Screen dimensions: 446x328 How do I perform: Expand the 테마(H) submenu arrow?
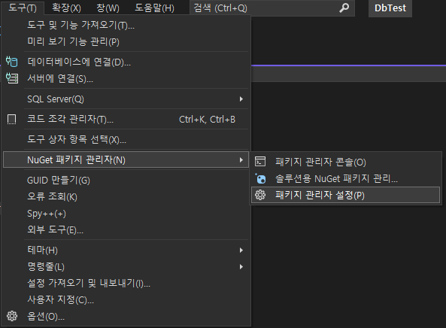point(241,250)
